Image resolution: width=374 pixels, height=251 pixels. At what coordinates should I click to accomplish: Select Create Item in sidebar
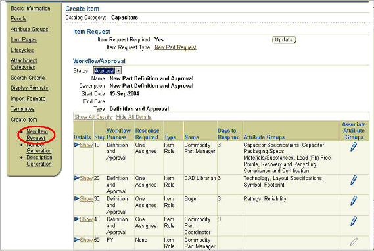[24, 120]
